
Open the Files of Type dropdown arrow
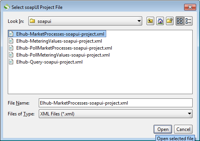point(190,113)
